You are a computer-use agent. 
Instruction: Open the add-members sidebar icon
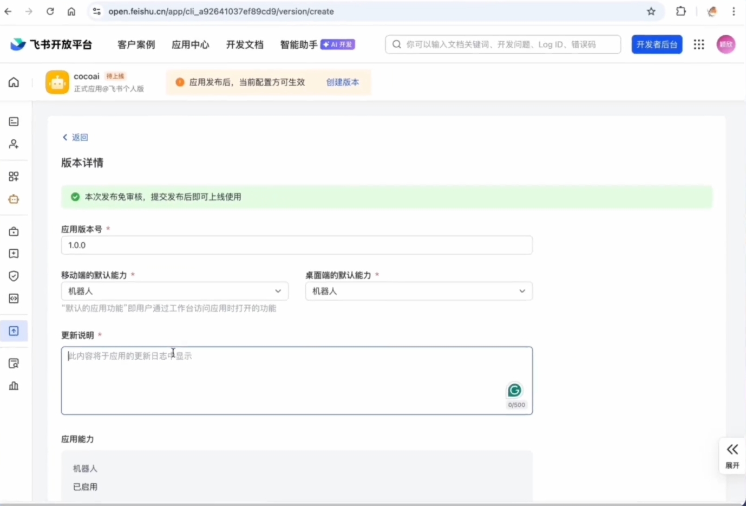click(13, 144)
